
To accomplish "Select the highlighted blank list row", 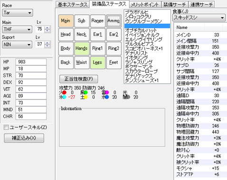I will [147, 26].
